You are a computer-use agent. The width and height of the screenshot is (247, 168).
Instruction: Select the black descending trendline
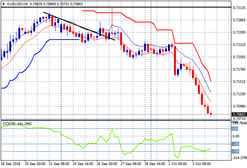tap(79, 26)
